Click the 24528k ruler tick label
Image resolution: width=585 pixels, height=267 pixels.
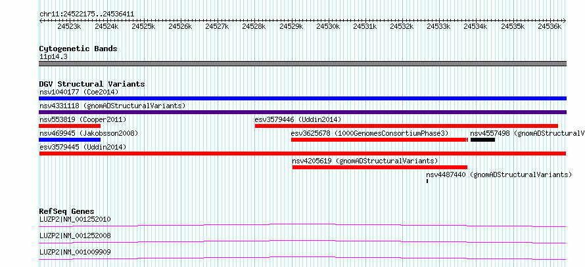coord(254,26)
